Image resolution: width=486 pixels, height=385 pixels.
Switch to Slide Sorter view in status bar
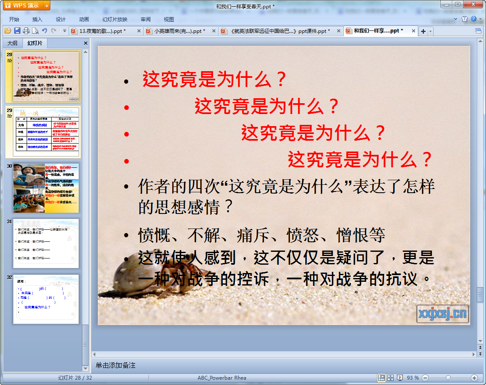click(390, 378)
